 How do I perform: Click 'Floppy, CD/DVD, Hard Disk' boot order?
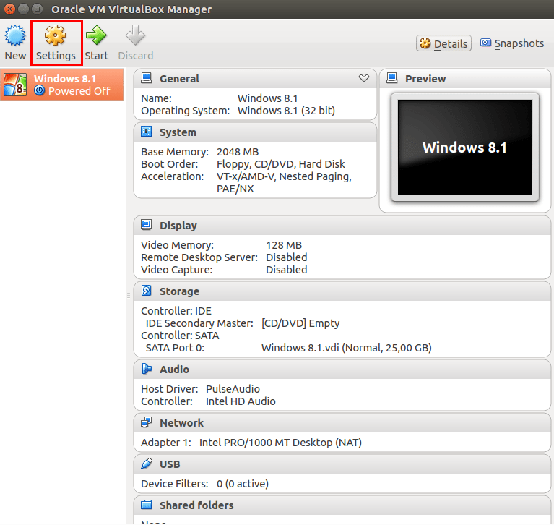pos(280,164)
